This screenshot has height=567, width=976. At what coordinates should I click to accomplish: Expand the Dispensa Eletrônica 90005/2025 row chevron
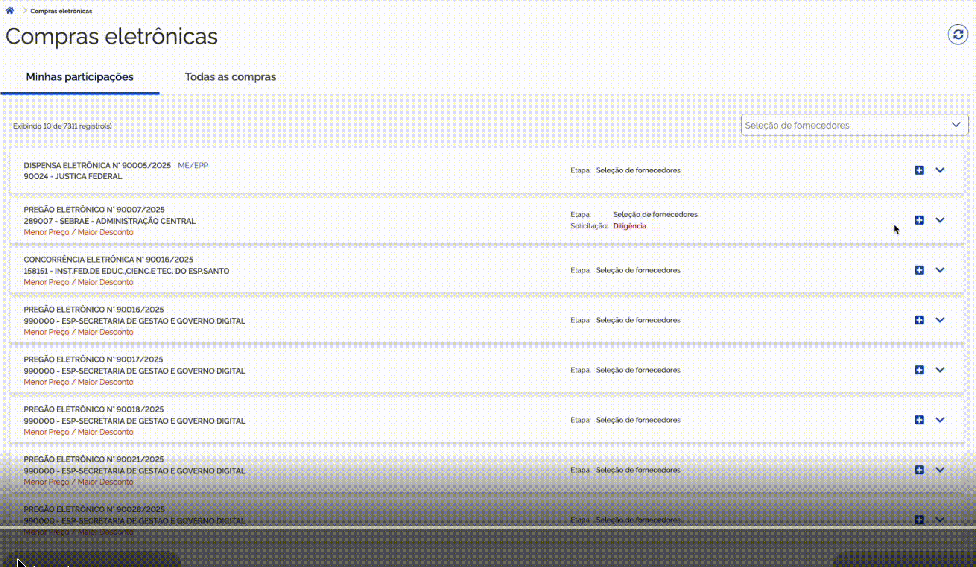940,170
